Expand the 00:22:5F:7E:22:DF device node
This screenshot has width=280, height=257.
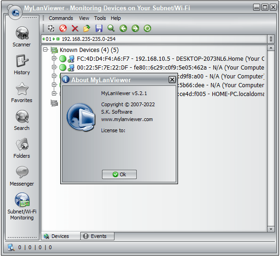point(54,67)
